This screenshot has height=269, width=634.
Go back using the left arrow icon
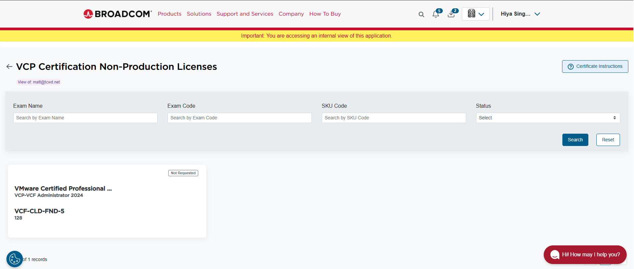click(x=9, y=67)
